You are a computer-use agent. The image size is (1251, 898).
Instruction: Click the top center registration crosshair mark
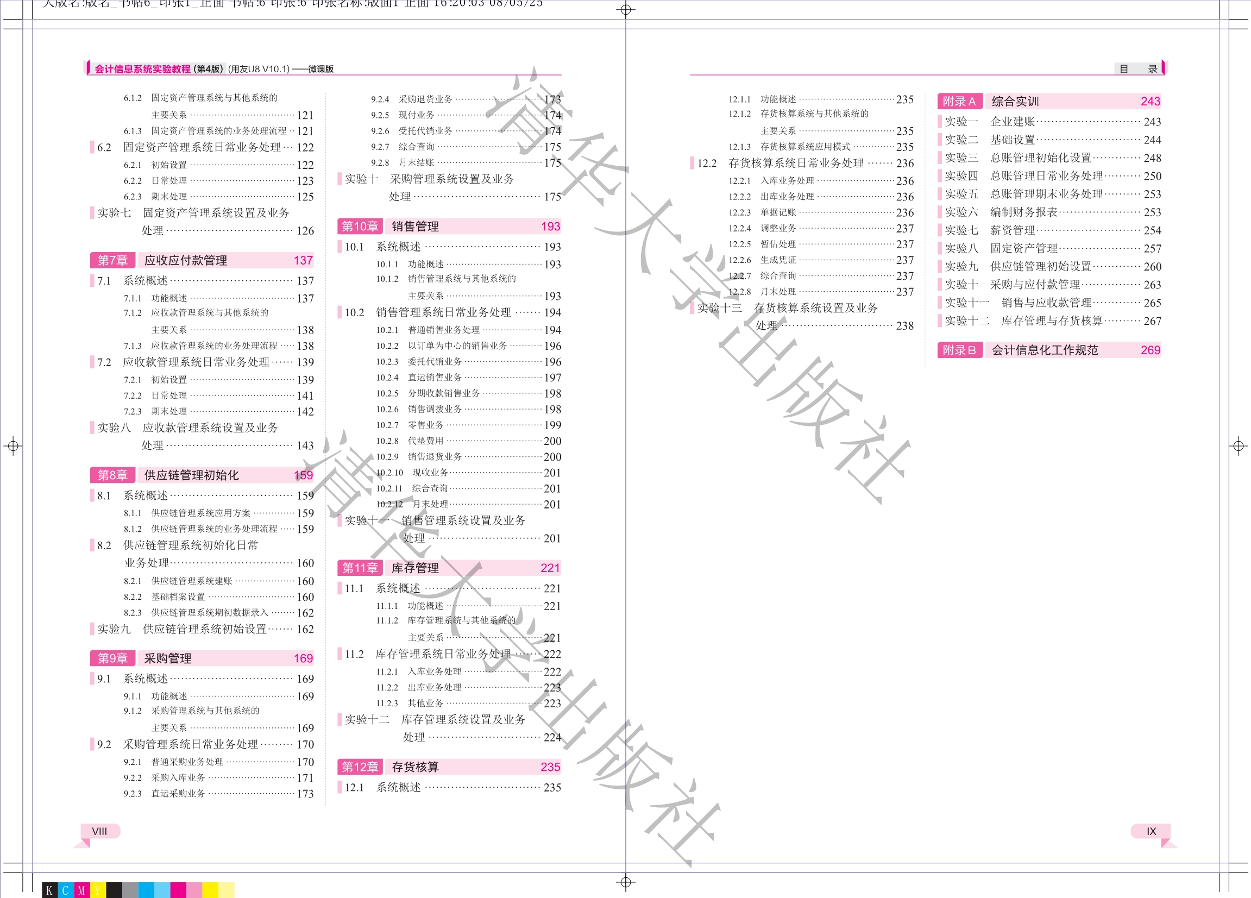click(626, 9)
